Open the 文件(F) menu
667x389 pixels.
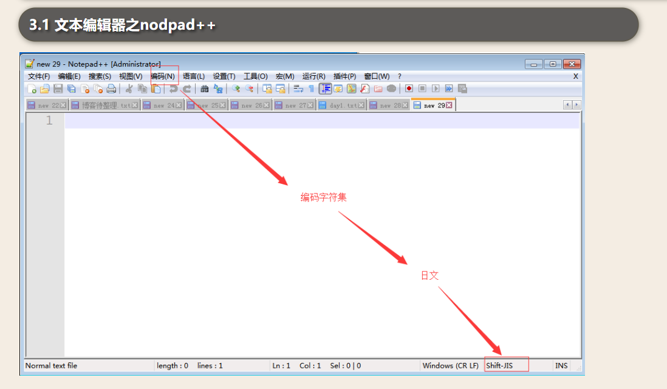pyautogui.click(x=39, y=76)
